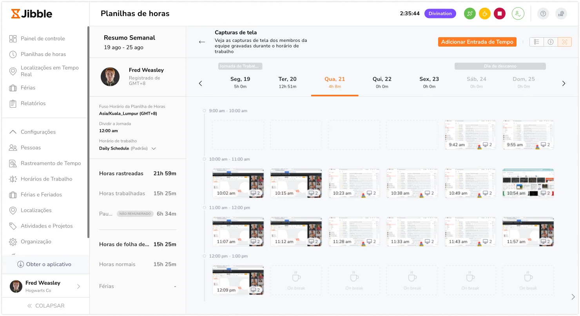Open the Daily Schedule dropdown

(128, 148)
